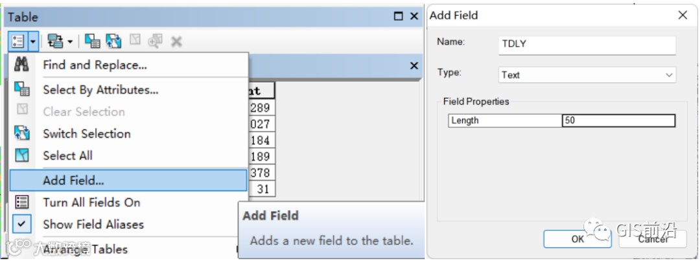Click the Switch Selection toolbar icon

point(113,41)
